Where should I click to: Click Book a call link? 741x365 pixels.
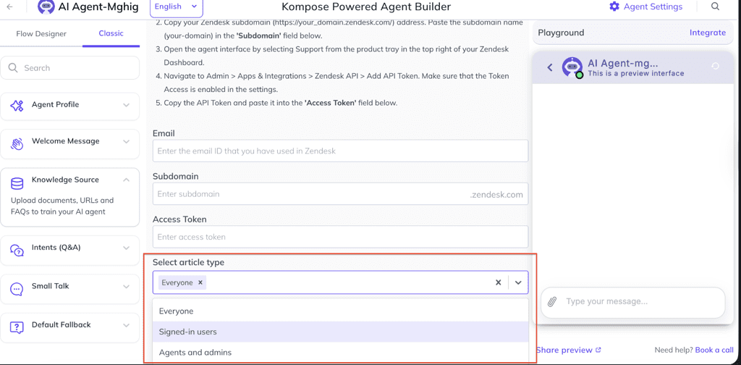pyautogui.click(x=714, y=350)
